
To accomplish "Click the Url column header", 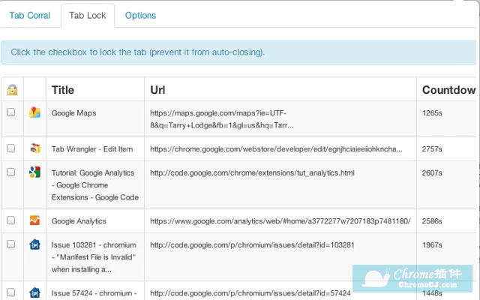I will pos(157,90).
